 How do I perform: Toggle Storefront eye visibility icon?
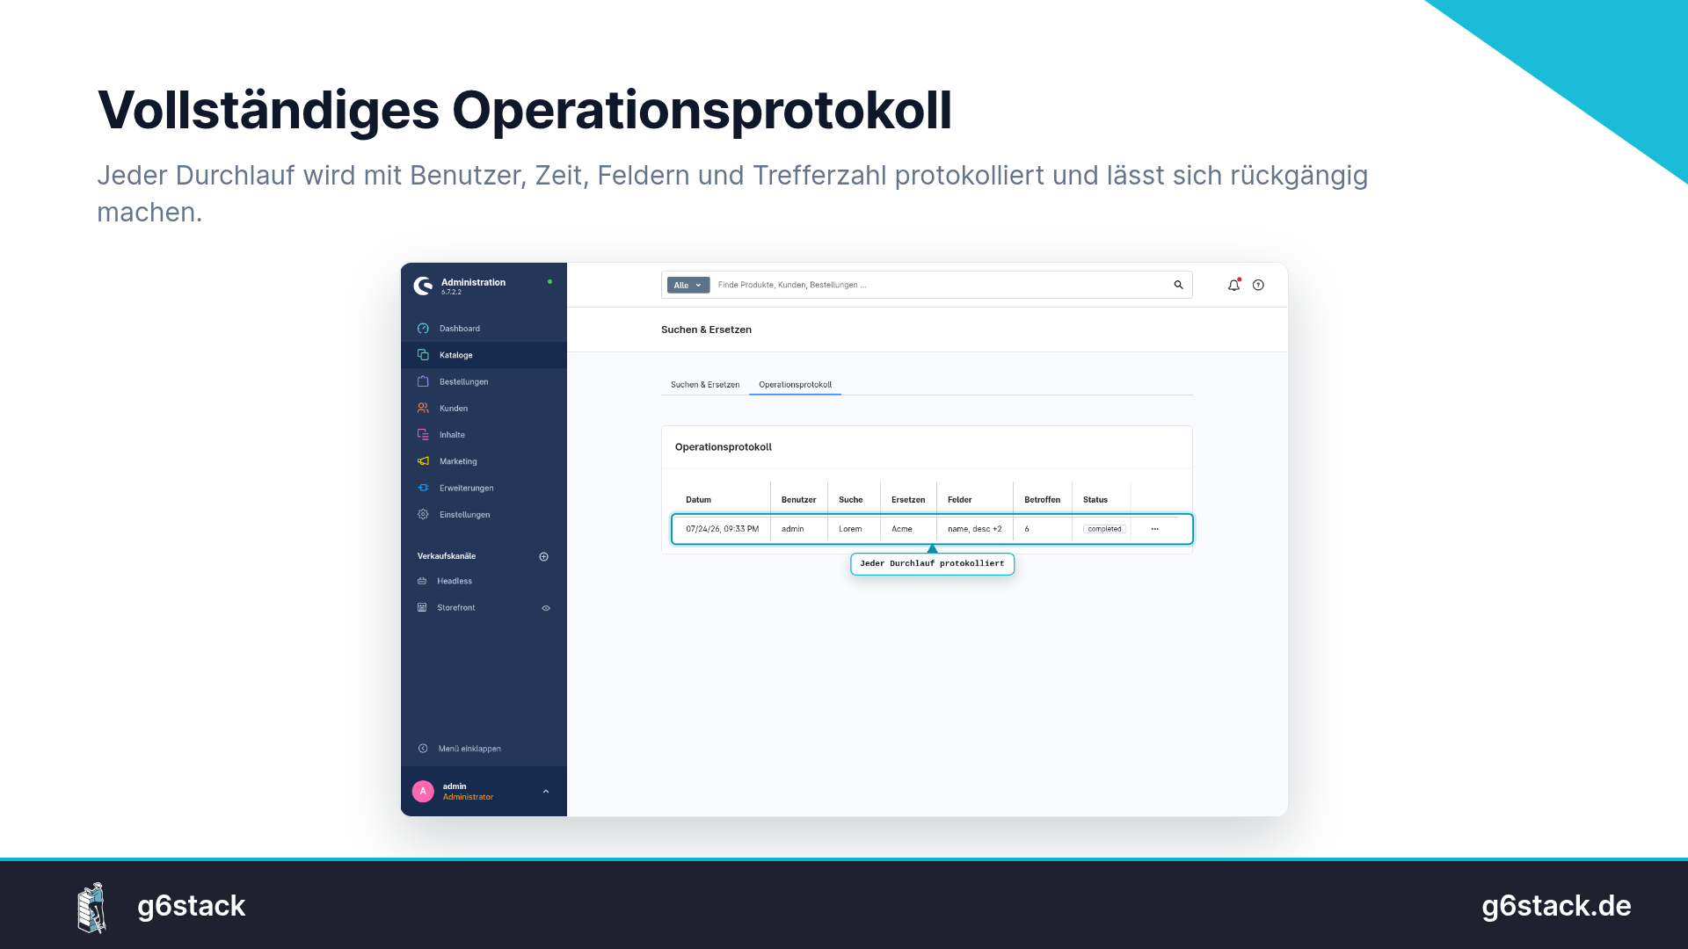click(546, 608)
